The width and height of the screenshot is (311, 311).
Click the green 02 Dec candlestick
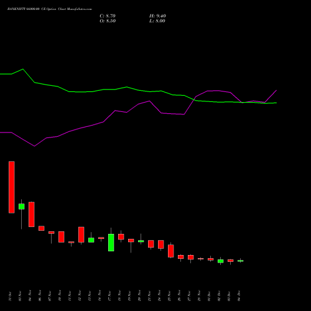[221, 261]
